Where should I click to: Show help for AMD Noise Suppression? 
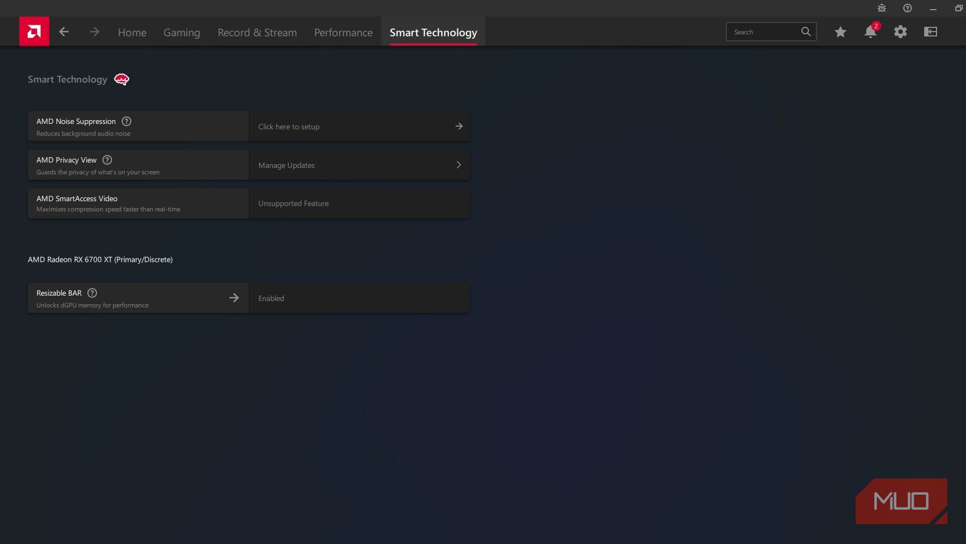click(127, 121)
